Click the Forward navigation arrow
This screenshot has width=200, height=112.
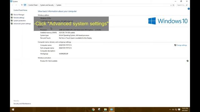[x=16, y=5]
